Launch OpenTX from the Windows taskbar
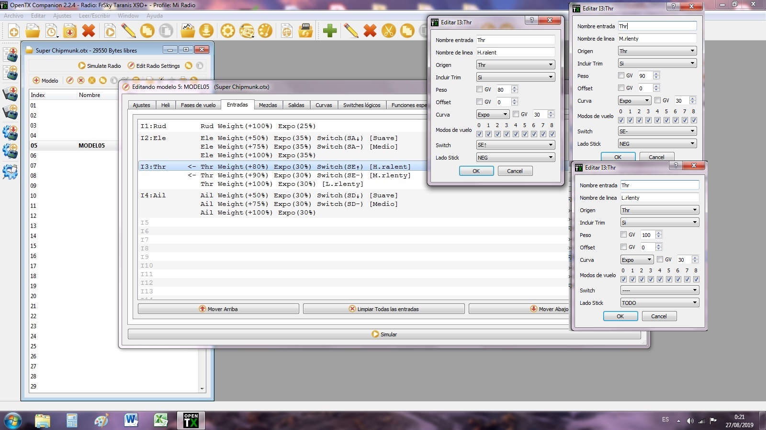This screenshot has height=430, width=766. (x=191, y=420)
